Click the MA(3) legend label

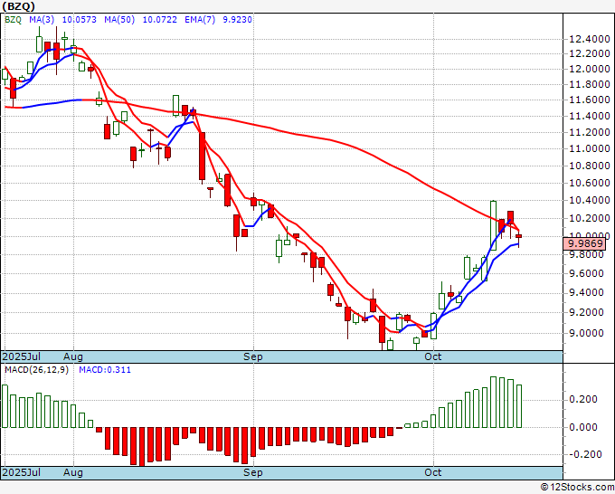pos(42,20)
